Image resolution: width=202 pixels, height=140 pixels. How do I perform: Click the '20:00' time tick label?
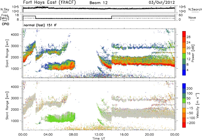(149, 135)
